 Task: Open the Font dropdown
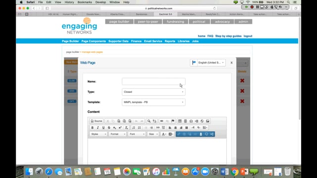[137, 134]
